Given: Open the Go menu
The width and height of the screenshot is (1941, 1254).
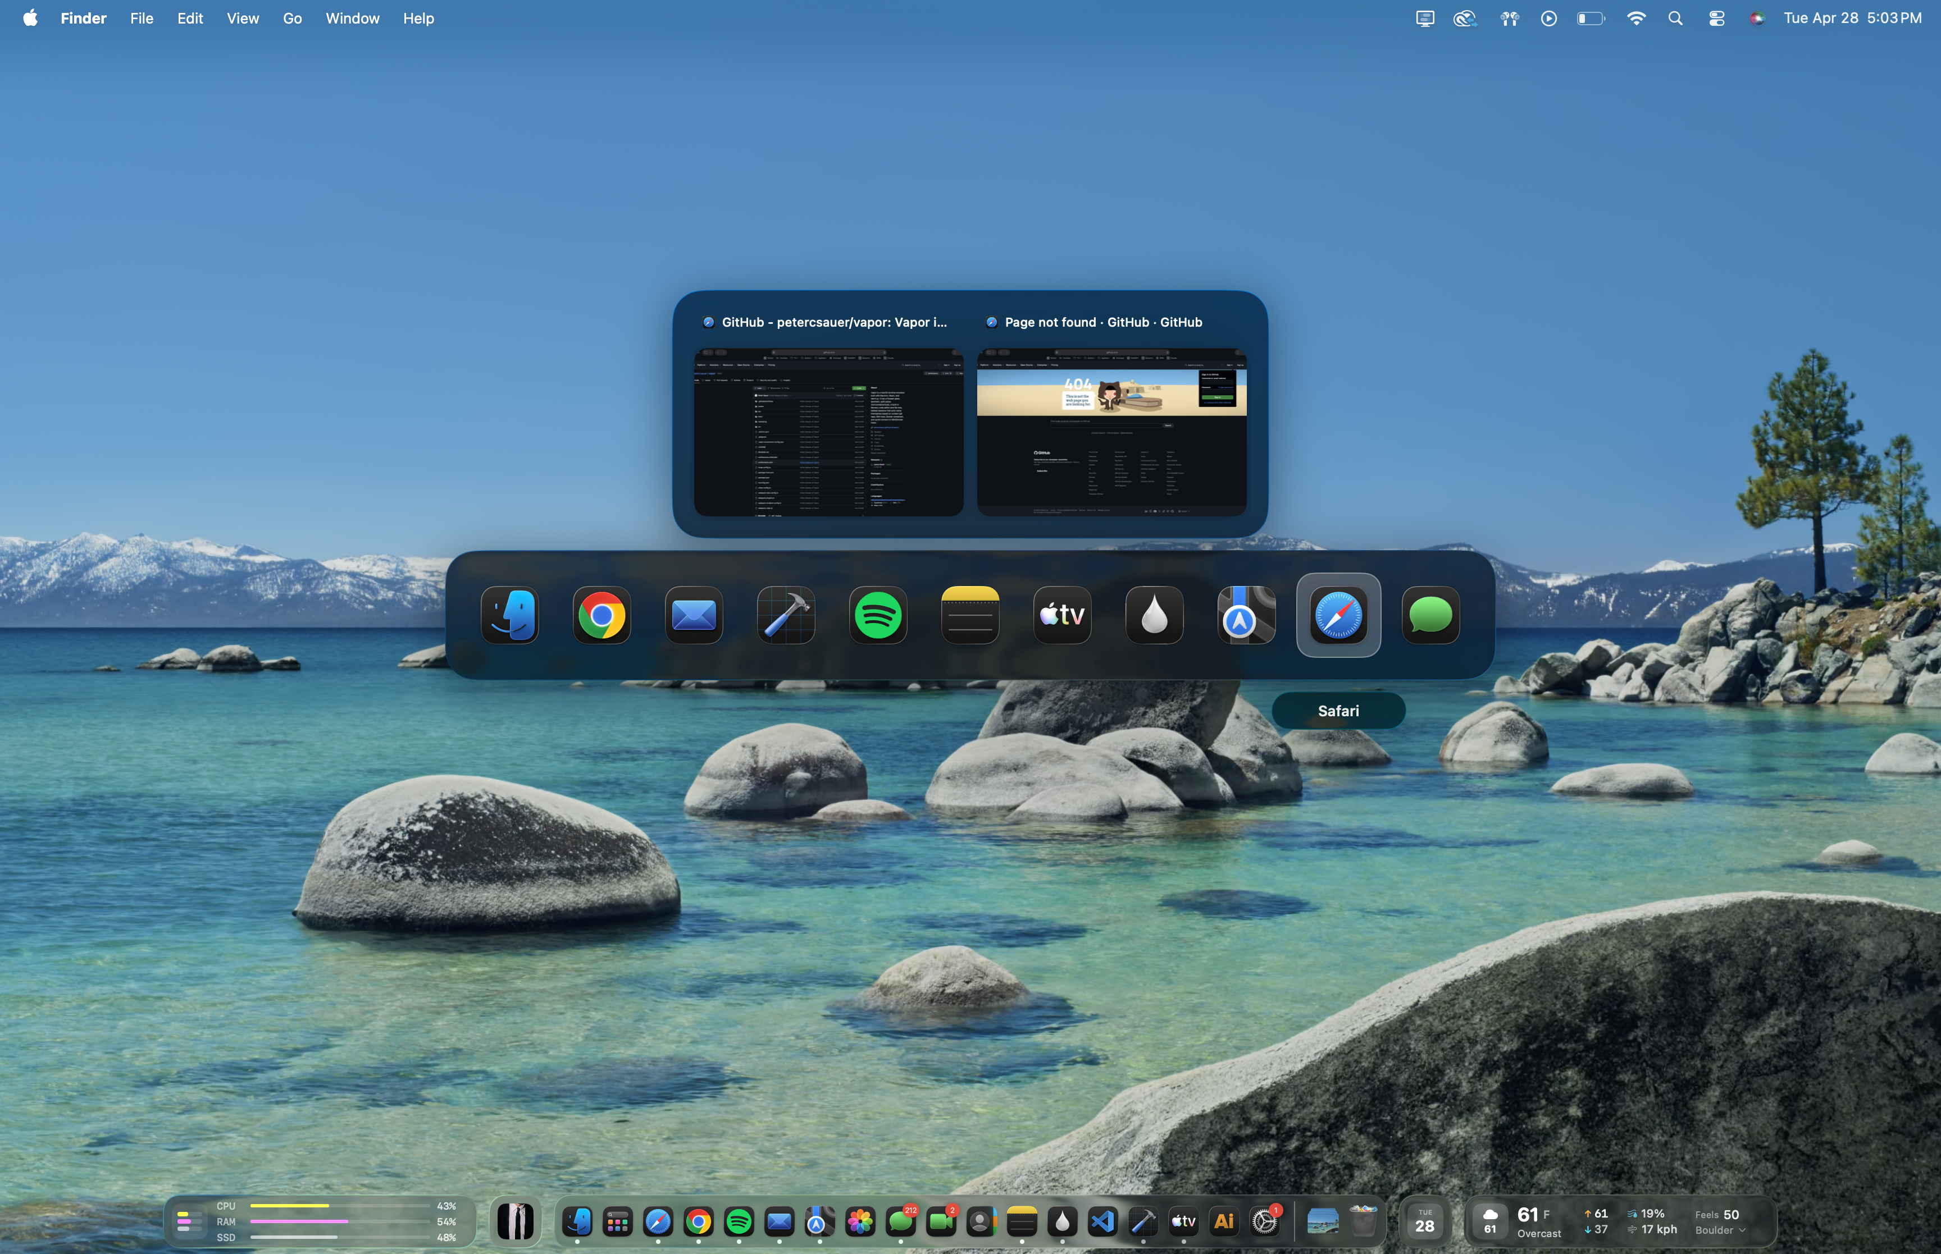Looking at the screenshot, I should (293, 18).
